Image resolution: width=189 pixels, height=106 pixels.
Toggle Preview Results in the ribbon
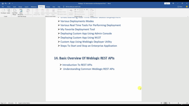[x=71, y=12]
